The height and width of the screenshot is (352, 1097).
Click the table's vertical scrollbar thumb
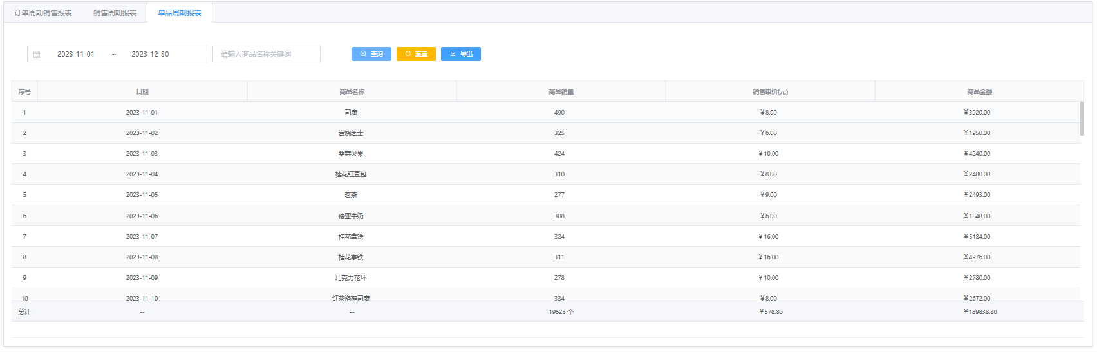[x=1082, y=118]
